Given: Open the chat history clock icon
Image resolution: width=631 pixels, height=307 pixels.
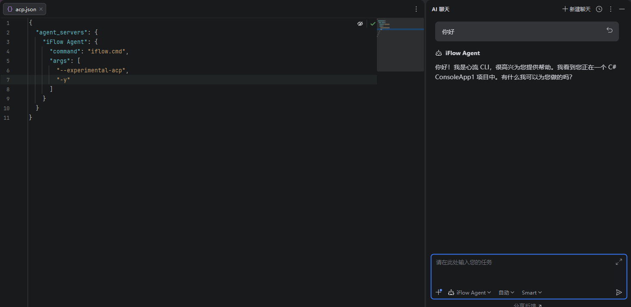Looking at the screenshot, I should click(599, 9).
